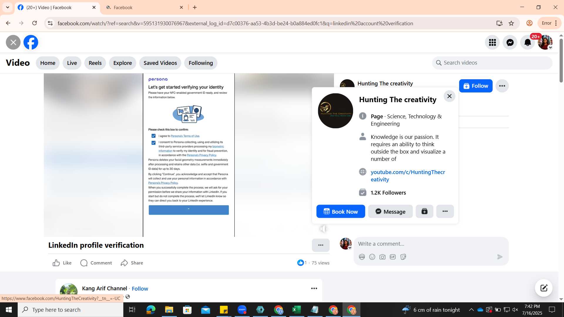The height and width of the screenshot is (317, 564).
Task: Click the follow icon button in hover card
Action: coord(424,211)
